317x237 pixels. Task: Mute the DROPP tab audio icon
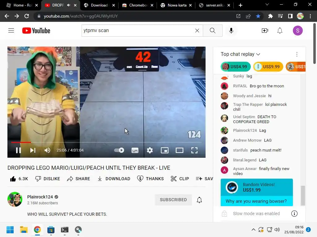[68, 5]
